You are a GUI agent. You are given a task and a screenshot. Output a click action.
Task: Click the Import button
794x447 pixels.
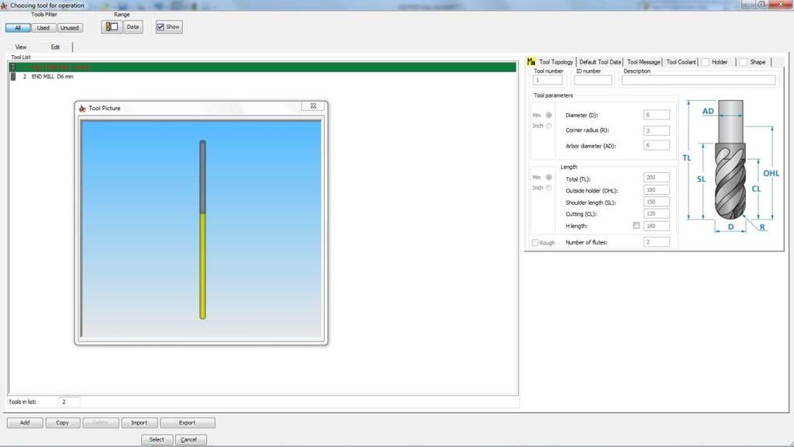pos(139,423)
